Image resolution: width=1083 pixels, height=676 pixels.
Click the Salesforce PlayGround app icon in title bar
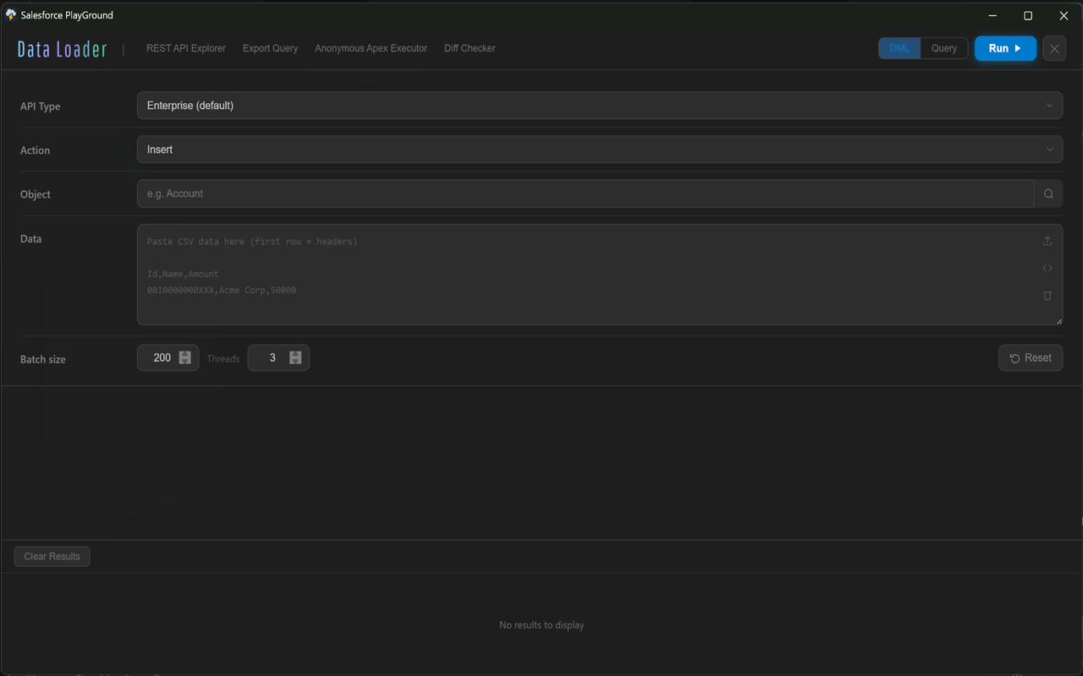11,14
